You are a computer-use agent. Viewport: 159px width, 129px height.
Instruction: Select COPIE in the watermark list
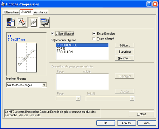tap(61, 49)
